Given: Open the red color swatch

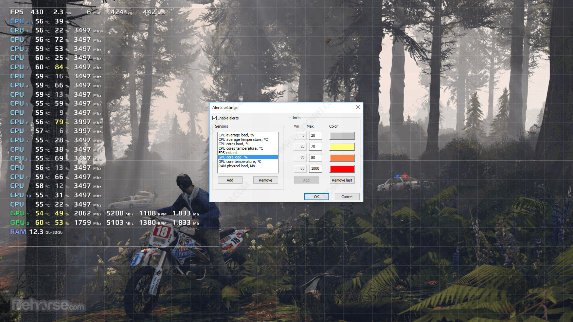Looking at the screenshot, I should click(342, 169).
